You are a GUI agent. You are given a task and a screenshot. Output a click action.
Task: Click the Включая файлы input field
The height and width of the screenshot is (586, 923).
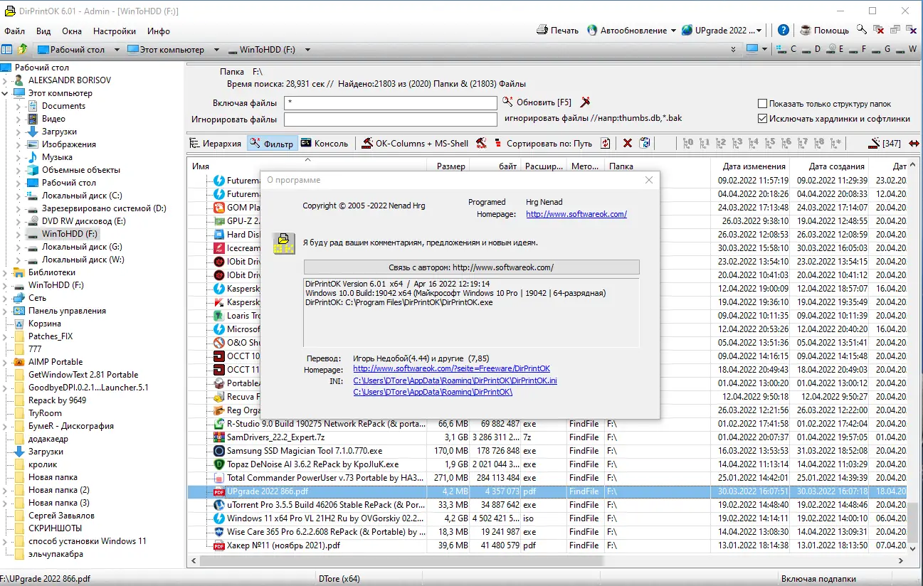tap(390, 103)
